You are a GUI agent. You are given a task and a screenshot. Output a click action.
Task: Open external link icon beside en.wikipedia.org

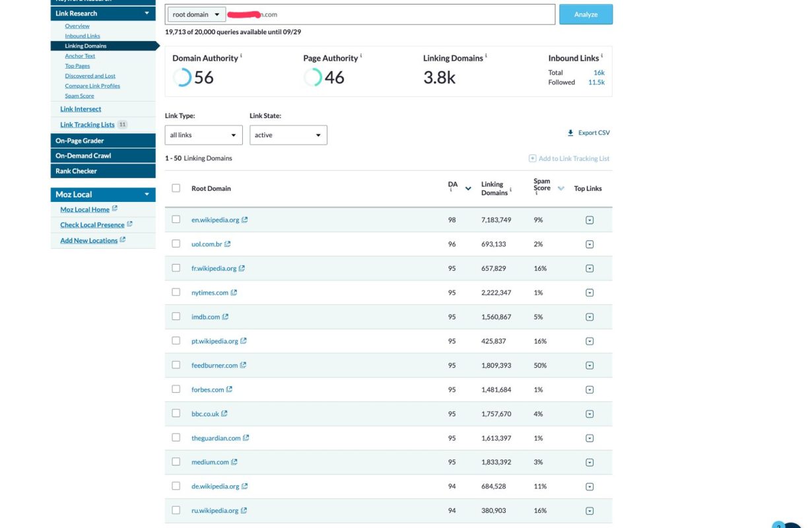245,220
